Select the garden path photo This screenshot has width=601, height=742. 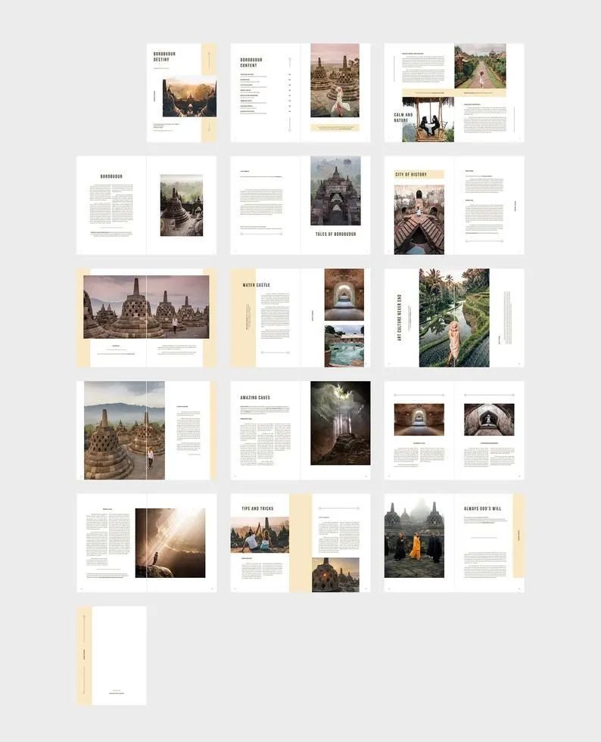point(480,66)
